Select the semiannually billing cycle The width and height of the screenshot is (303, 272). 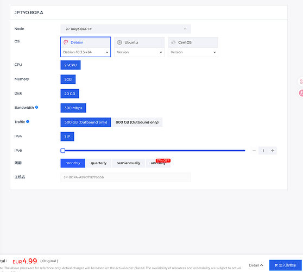click(129, 163)
